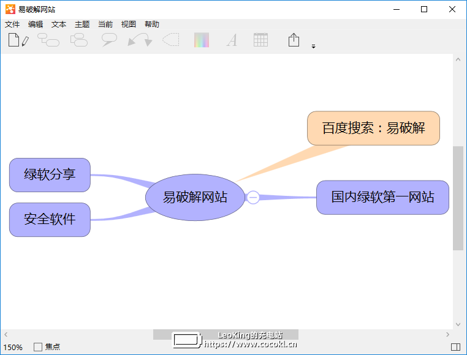Image resolution: width=467 pixels, height=355 pixels.
Task: Select the orange callout 百度搜索：易破解
Action: click(x=373, y=129)
